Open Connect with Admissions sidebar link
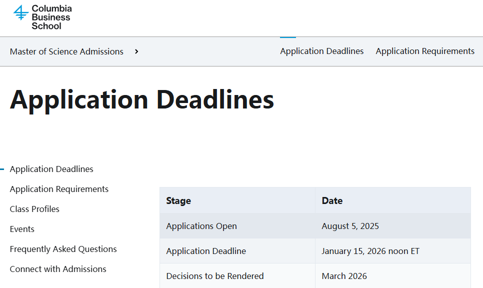Viewport: 483px width, 288px height. (x=58, y=269)
